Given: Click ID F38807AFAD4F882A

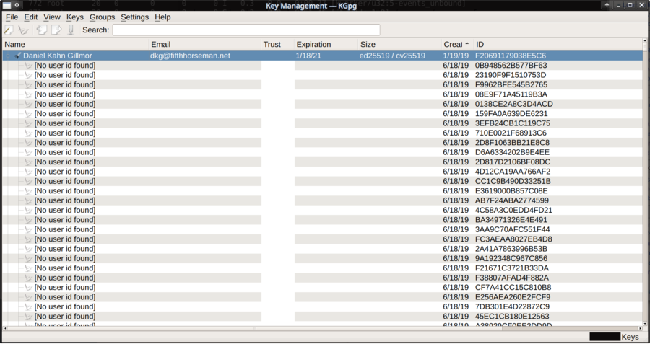Looking at the screenshot, I should click(x=512, y=278).
